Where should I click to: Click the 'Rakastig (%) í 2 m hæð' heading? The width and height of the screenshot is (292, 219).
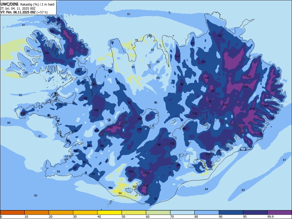pos(37,4)
